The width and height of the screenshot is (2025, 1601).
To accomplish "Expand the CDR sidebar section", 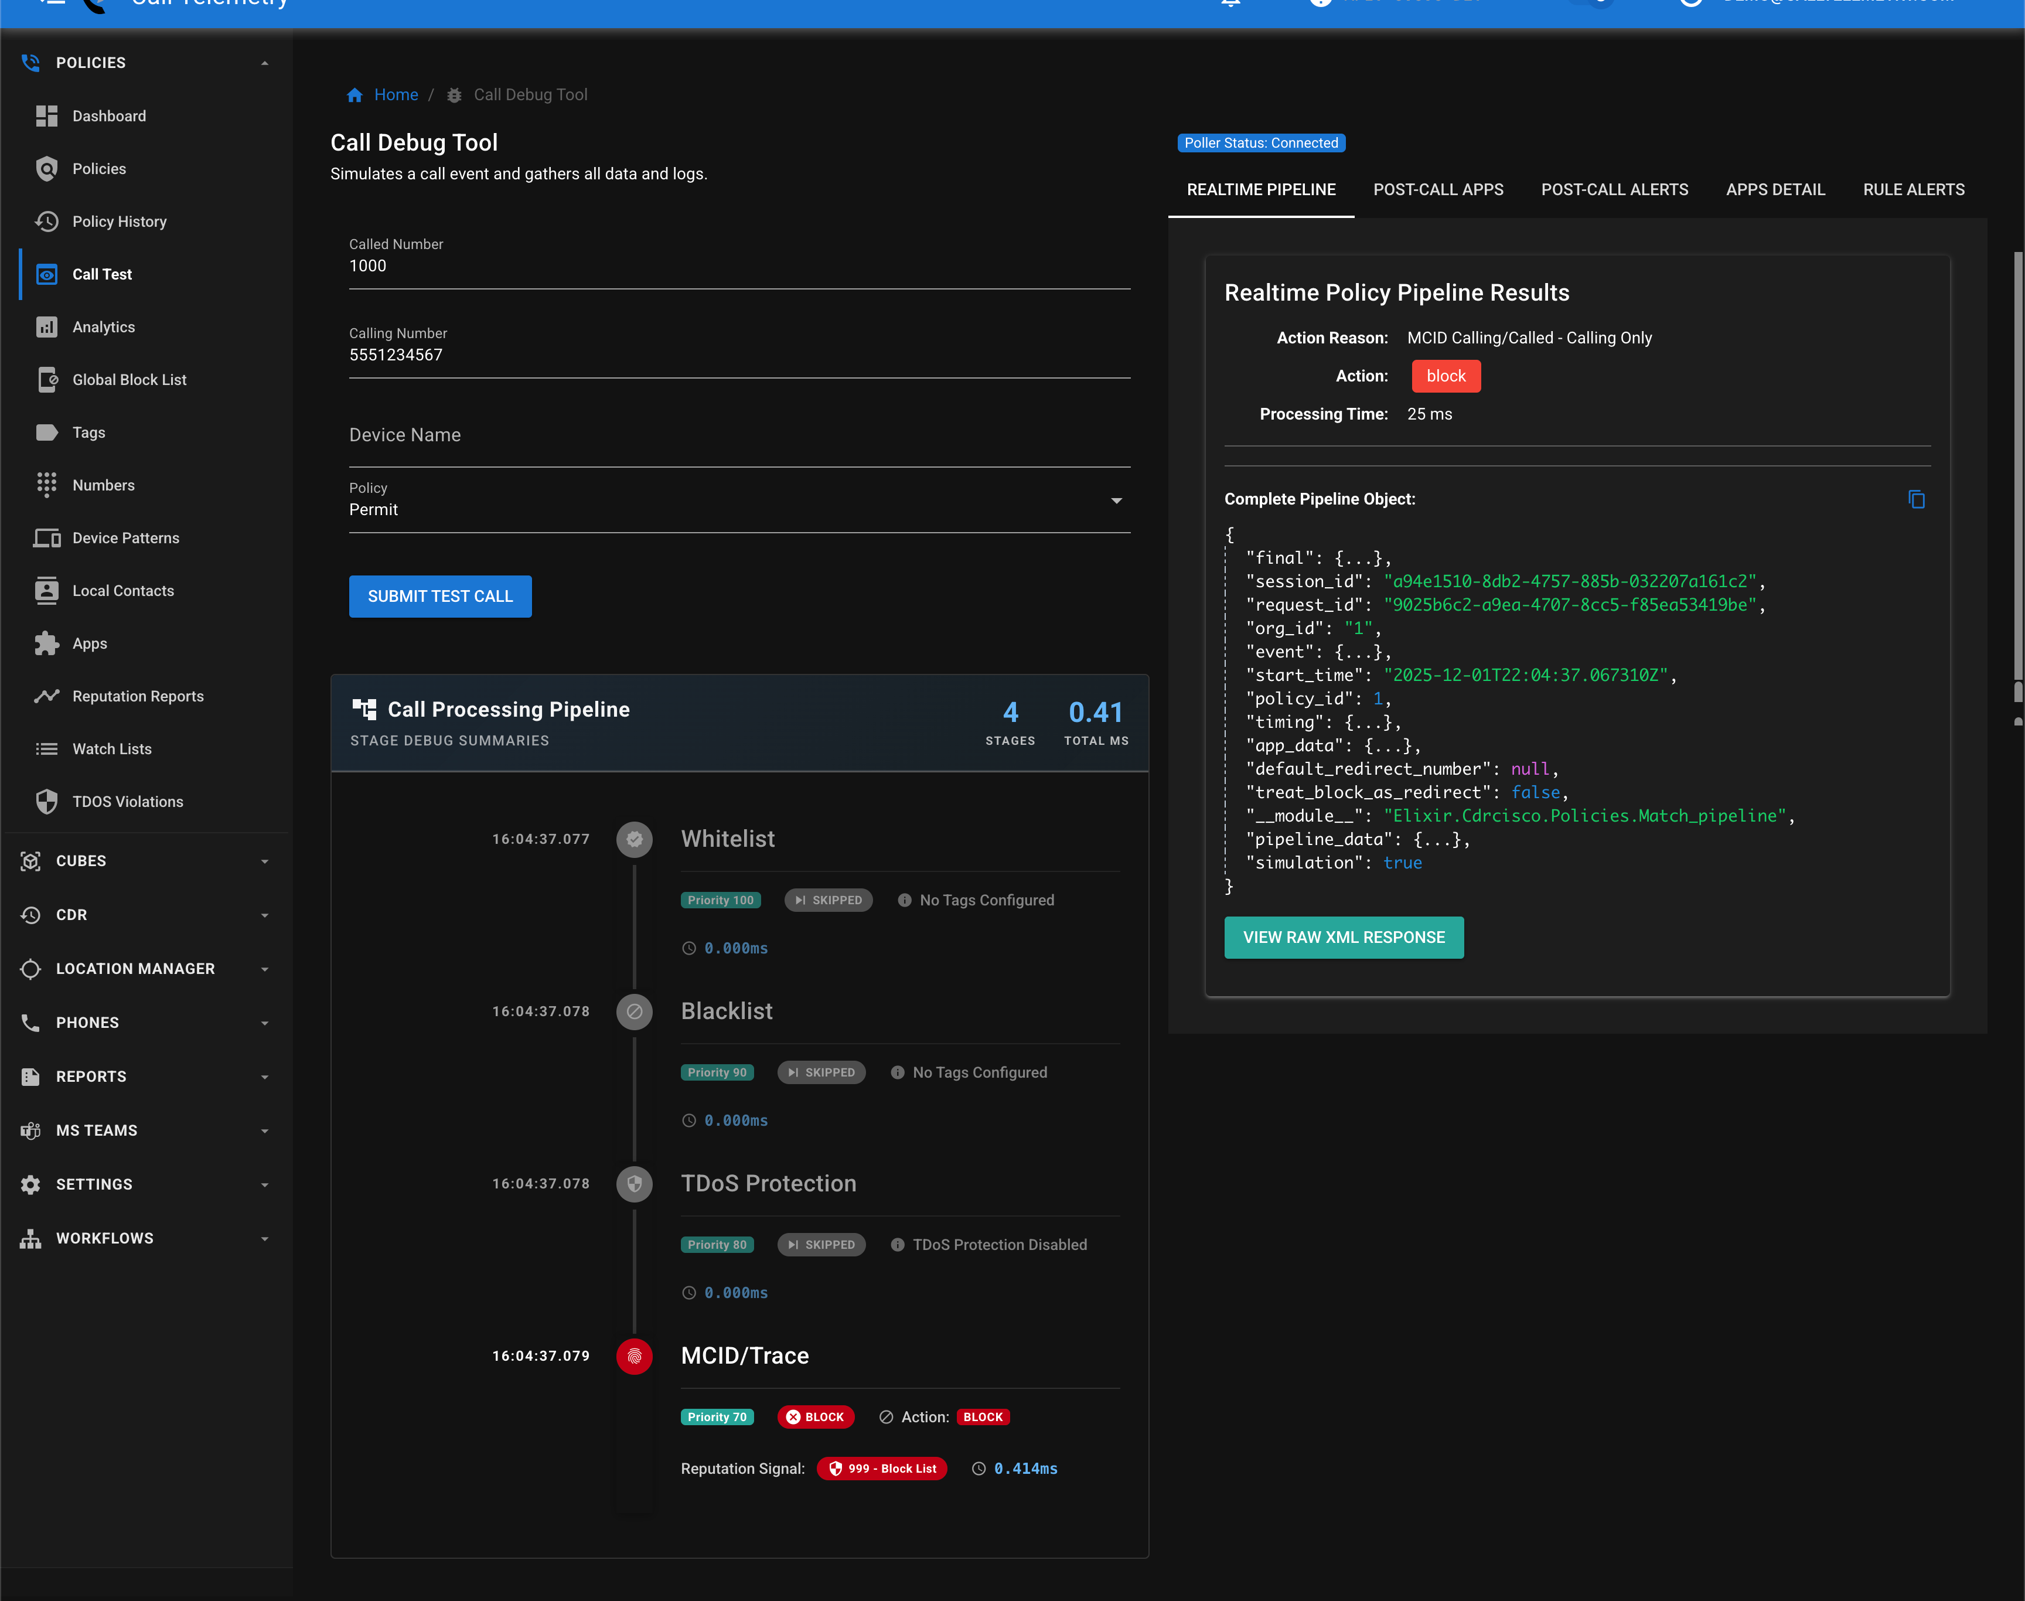I will pos(145,915).
